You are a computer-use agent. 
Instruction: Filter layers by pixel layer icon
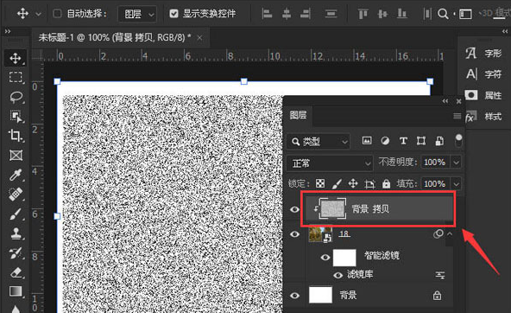coord(367,141)
